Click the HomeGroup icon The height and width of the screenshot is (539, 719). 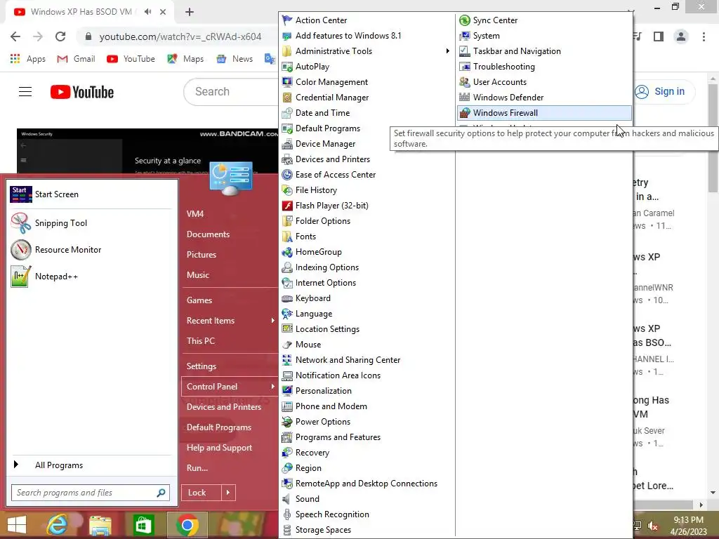pyautogui.click(x=287, y=252)
